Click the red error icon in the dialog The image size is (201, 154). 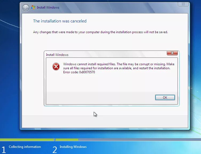point(56,67)
